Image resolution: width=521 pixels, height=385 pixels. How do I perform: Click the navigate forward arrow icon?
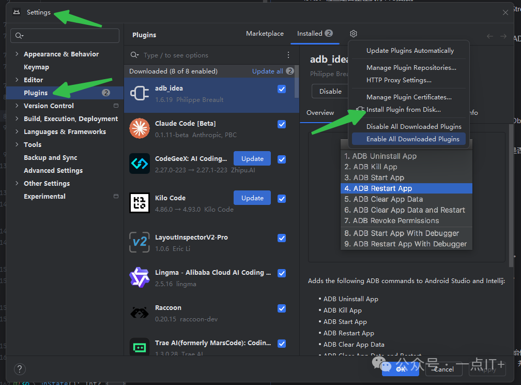point(503,36)
